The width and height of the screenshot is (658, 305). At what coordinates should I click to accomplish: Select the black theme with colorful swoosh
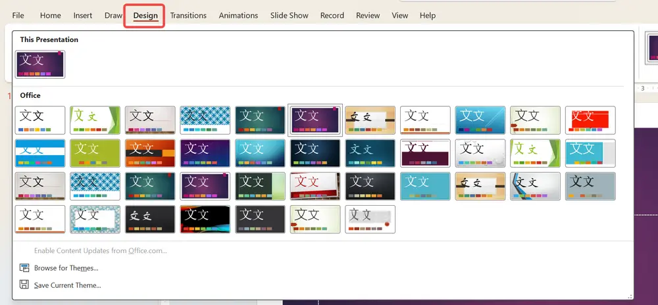[205, 219]
